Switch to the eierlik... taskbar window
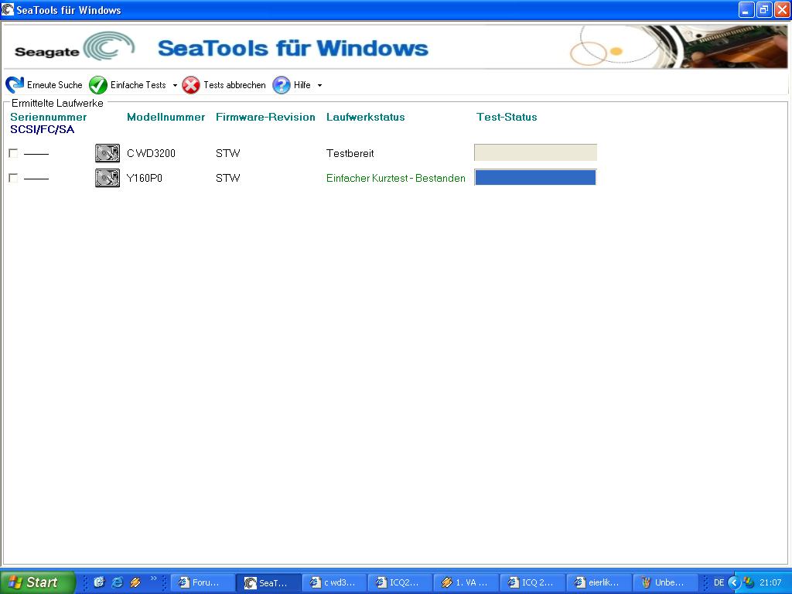Viewport: 792px width, 594px height. coord(599,582)
